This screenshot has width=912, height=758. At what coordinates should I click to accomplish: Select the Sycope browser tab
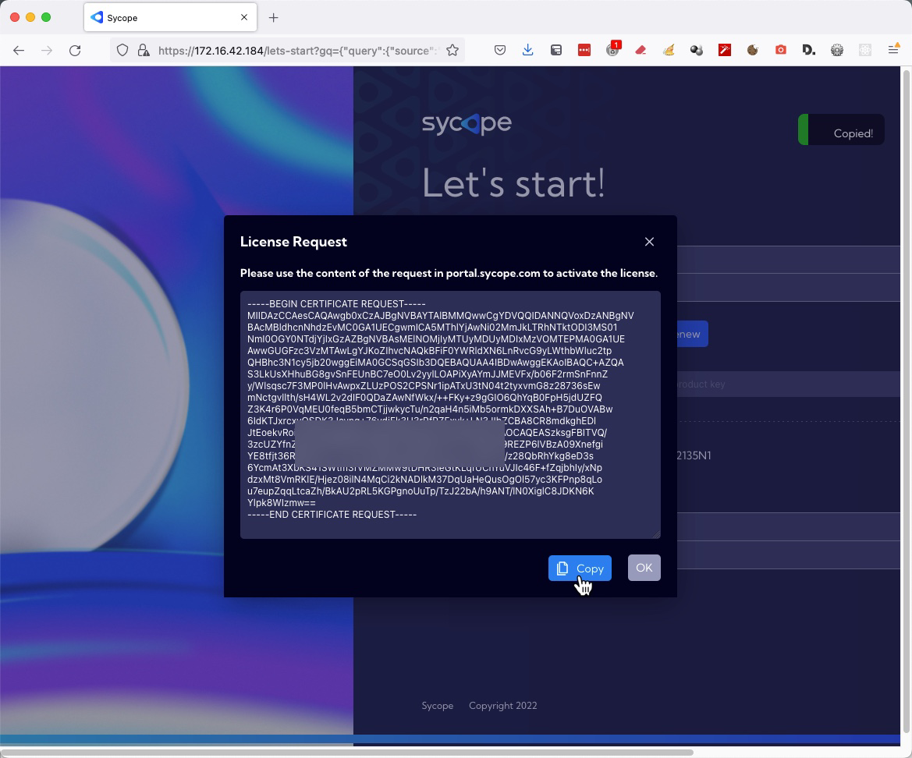(170, 17)
